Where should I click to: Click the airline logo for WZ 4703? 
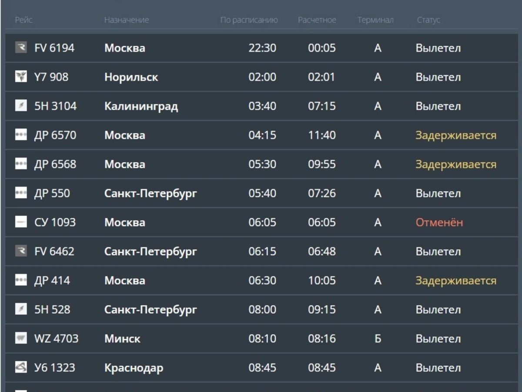(21, 339)
